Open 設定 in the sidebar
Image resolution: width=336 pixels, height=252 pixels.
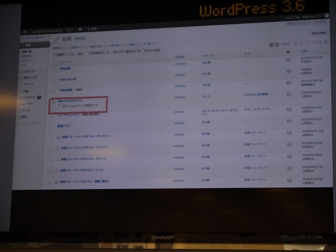coord(24,117)
